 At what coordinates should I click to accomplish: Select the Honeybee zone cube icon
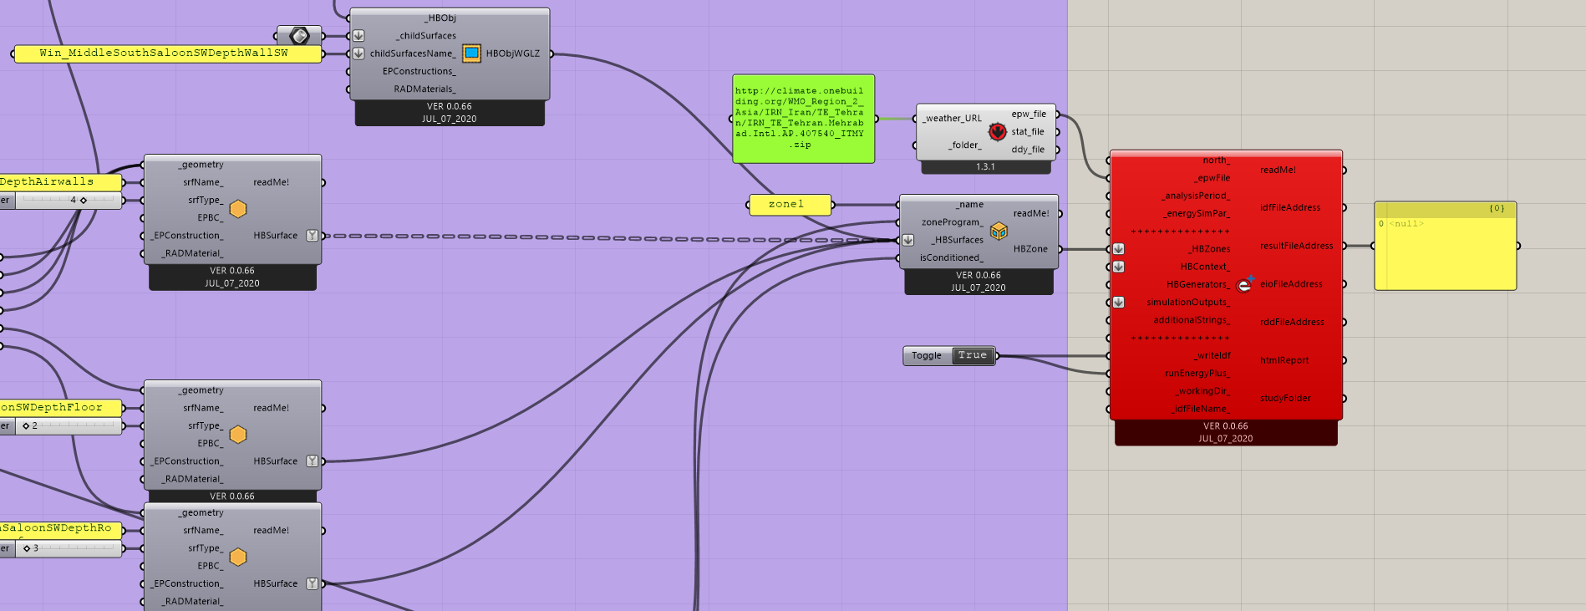[999, 231]
